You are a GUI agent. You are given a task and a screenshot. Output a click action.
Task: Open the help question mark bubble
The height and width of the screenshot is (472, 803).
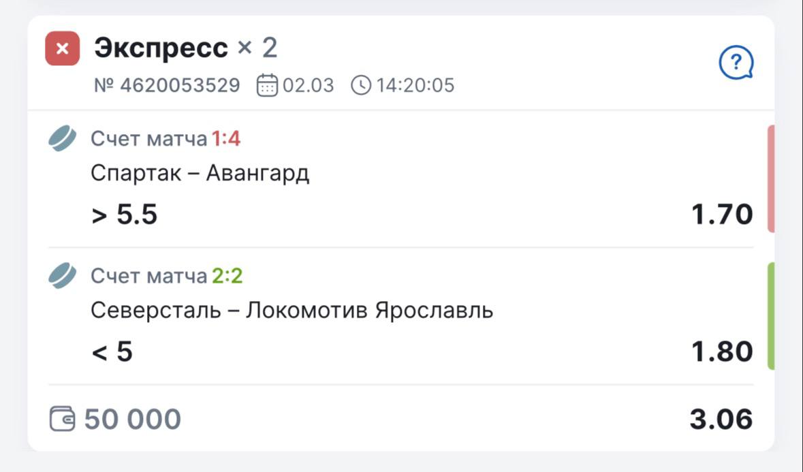pos(736,65)
